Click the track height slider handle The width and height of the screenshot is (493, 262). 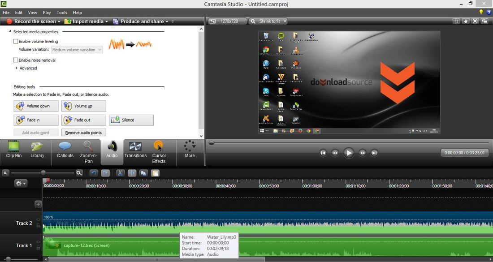(x=8, y=259)
